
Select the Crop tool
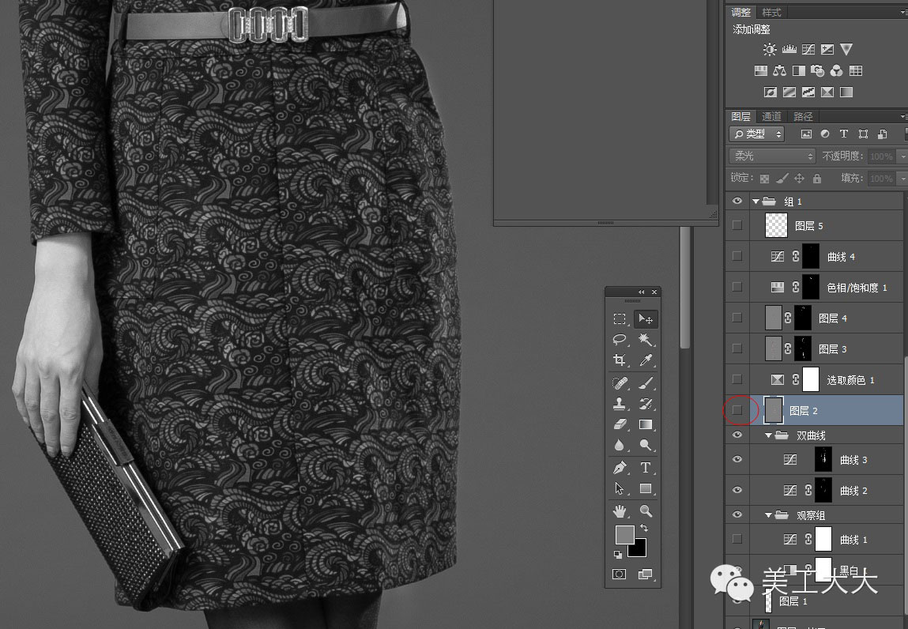(x=620, y=360)
